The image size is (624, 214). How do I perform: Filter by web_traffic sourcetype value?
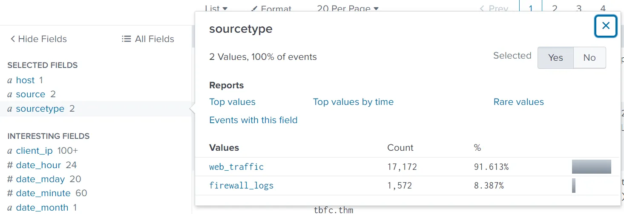click(236, 167)
